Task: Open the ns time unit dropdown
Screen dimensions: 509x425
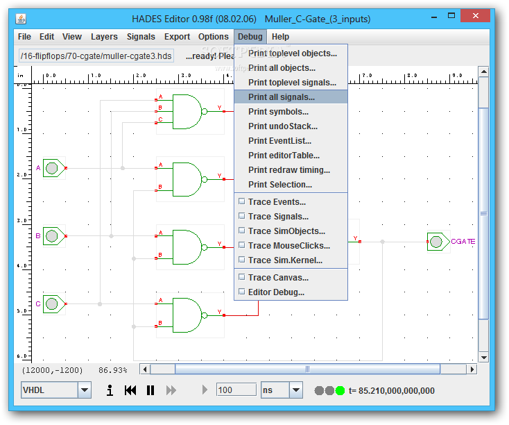Action: pyautogui.click(x=295, y=390)
